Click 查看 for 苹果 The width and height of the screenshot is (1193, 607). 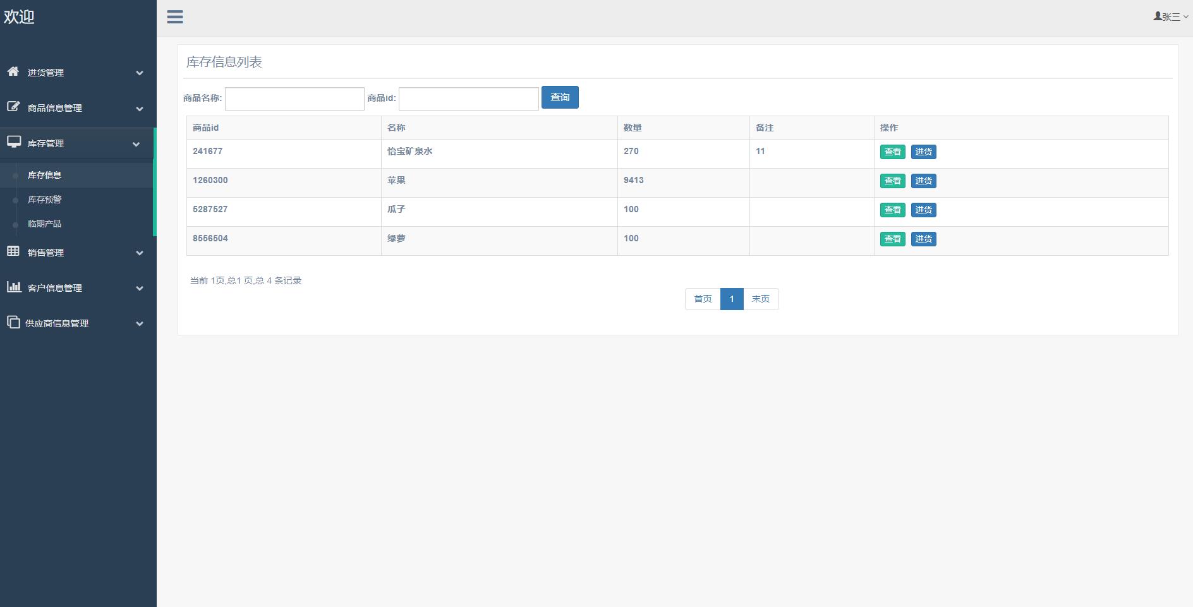[893, 181]
